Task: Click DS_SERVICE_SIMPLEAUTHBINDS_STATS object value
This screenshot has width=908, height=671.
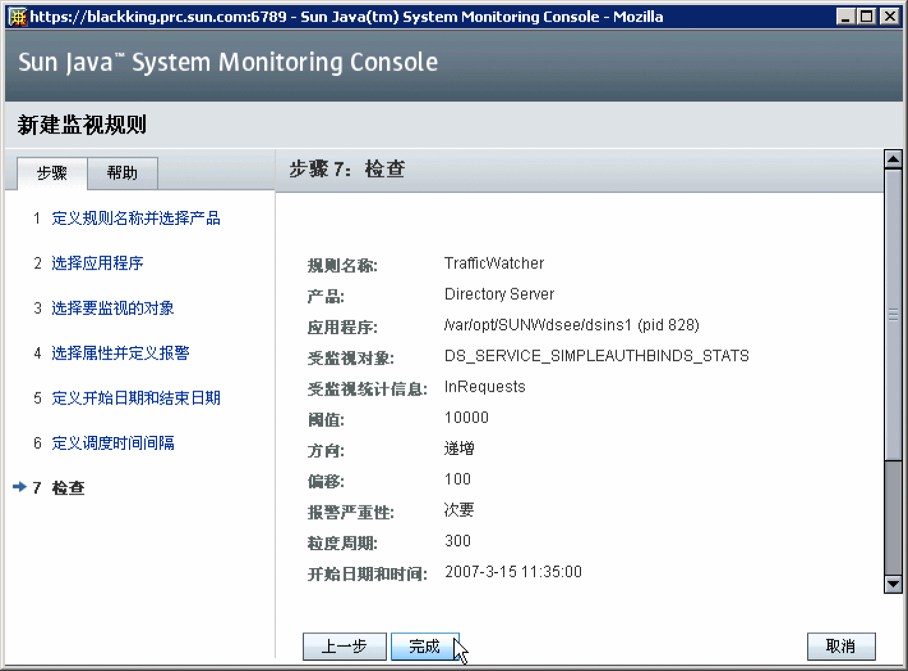Action: click(x=597, y=356)
